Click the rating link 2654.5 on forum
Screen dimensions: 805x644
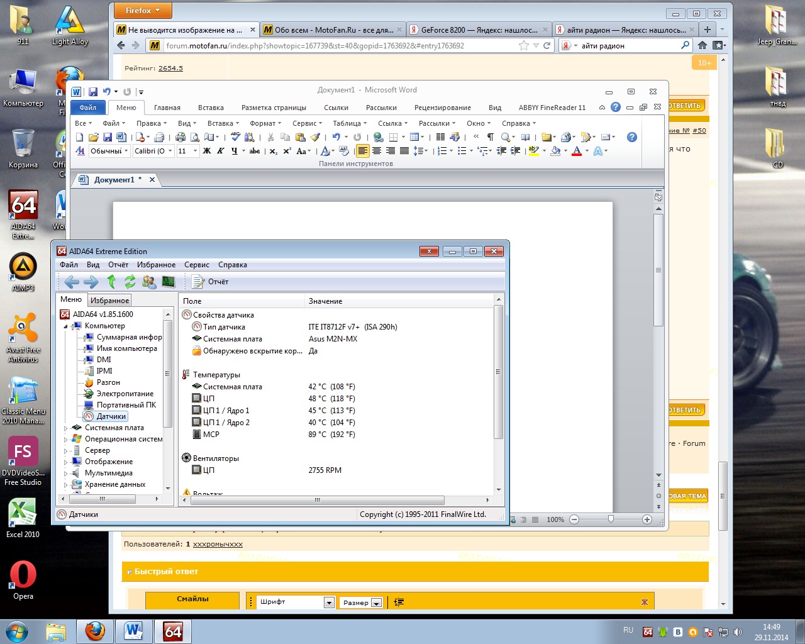[x=170, y=68]
